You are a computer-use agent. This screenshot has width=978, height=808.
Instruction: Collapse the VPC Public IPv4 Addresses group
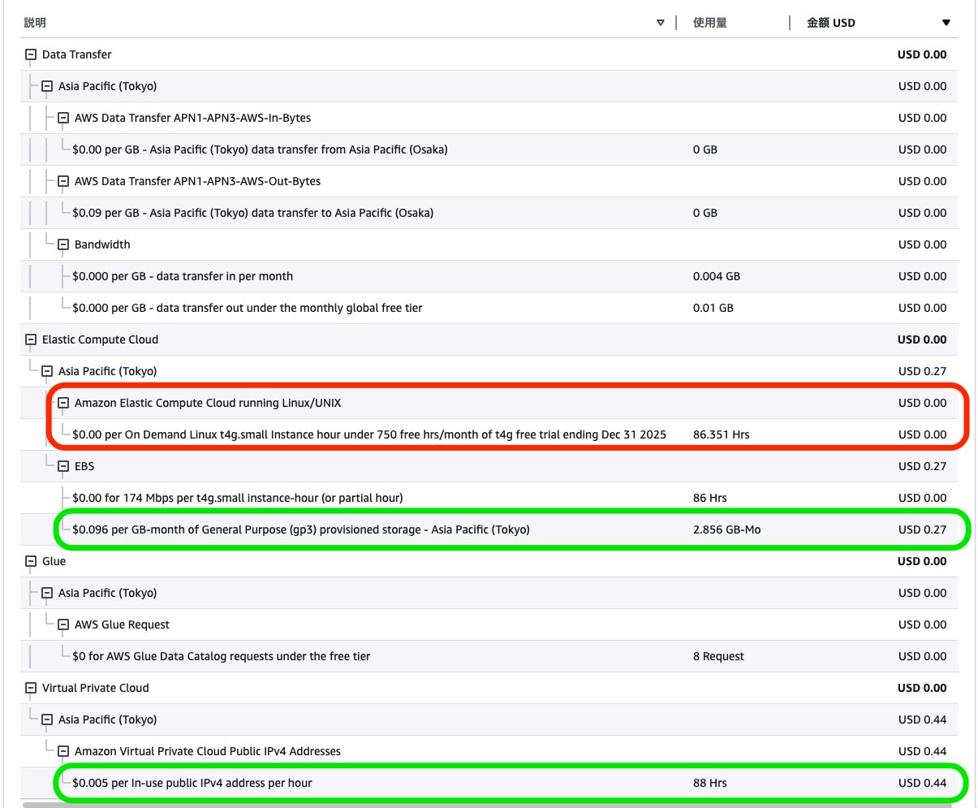(63, 751)
